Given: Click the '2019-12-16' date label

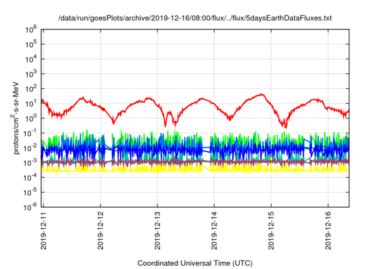Looking at the screenshot, I should (x=328, y=231).
